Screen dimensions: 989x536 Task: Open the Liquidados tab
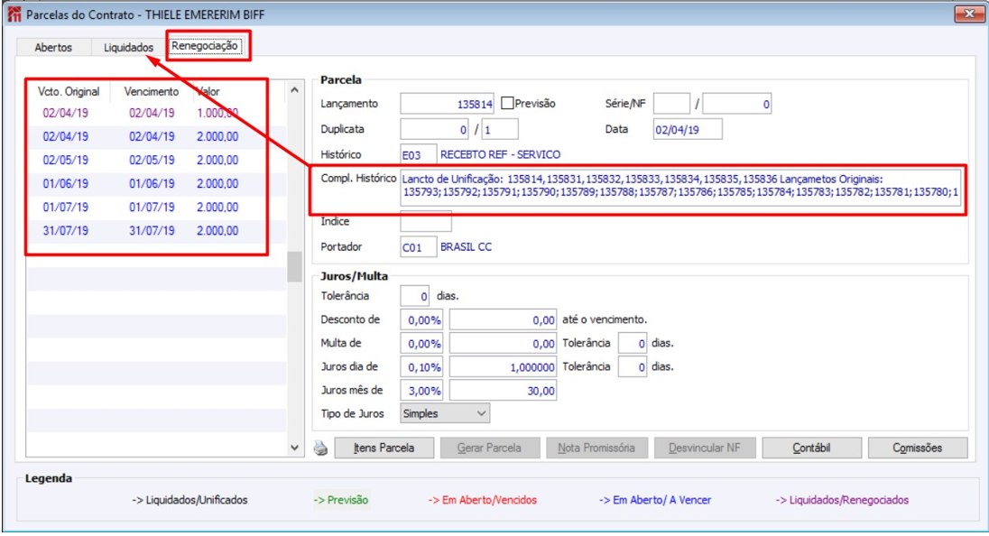click(x=129, y=47)
